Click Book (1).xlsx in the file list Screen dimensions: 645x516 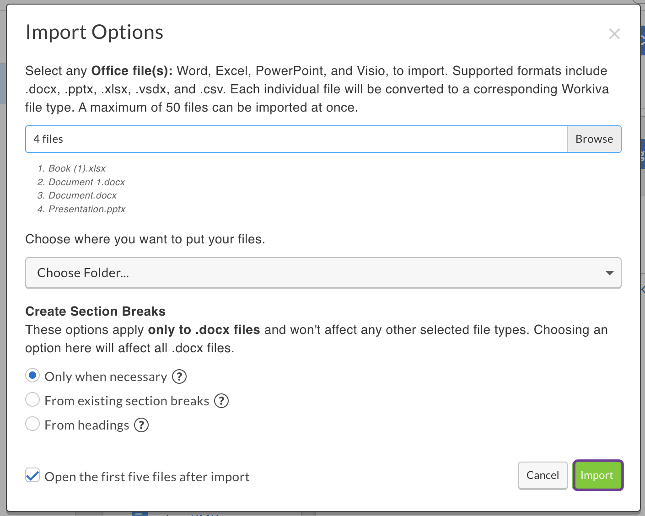point(77,168)
